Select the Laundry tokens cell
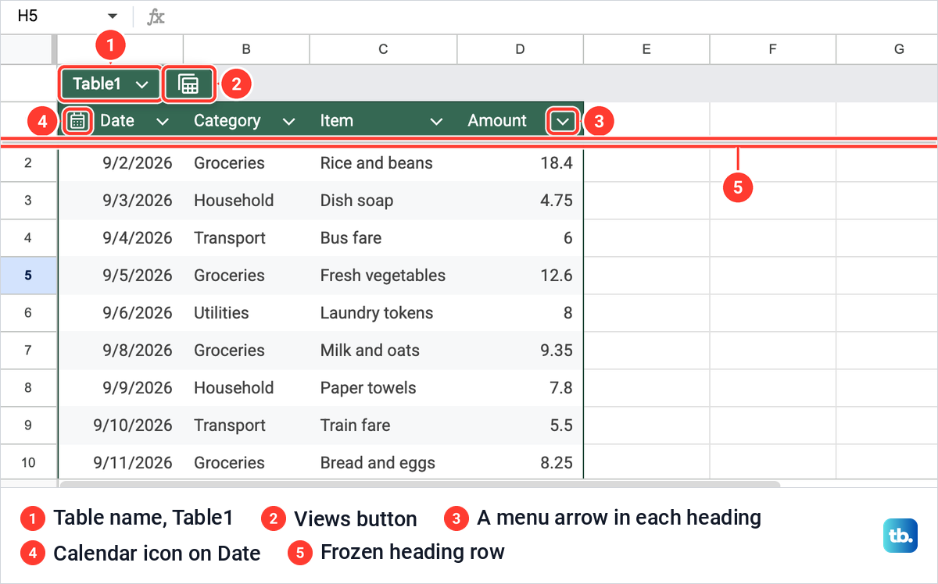 coord(383,313)
